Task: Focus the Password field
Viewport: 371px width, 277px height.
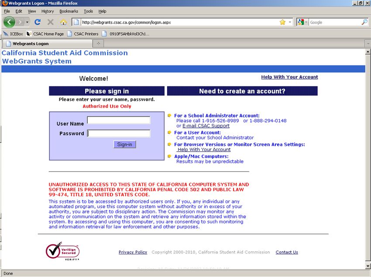Action: coord(119,133)
